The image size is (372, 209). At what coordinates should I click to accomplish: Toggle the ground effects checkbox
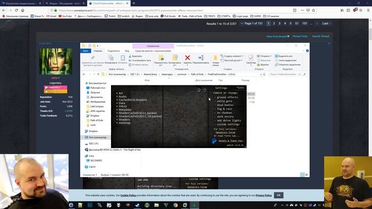(212, 97)
